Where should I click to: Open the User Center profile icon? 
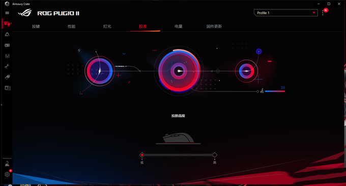[7, 164]
